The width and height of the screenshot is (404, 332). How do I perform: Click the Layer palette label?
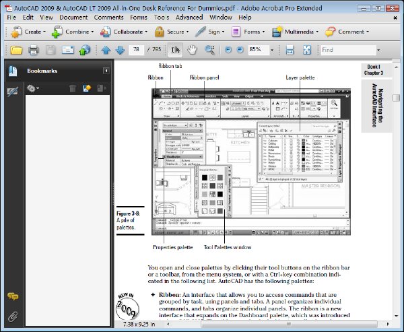(300, 77)
